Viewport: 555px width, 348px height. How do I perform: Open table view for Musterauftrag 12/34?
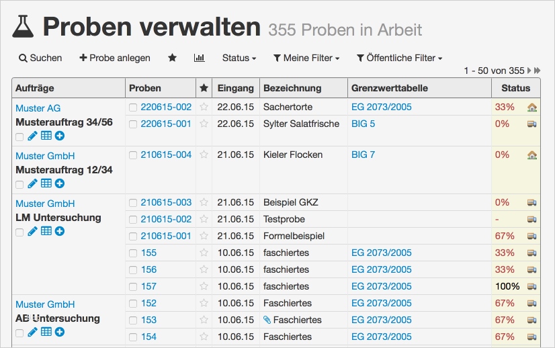[x=46, y=183]
